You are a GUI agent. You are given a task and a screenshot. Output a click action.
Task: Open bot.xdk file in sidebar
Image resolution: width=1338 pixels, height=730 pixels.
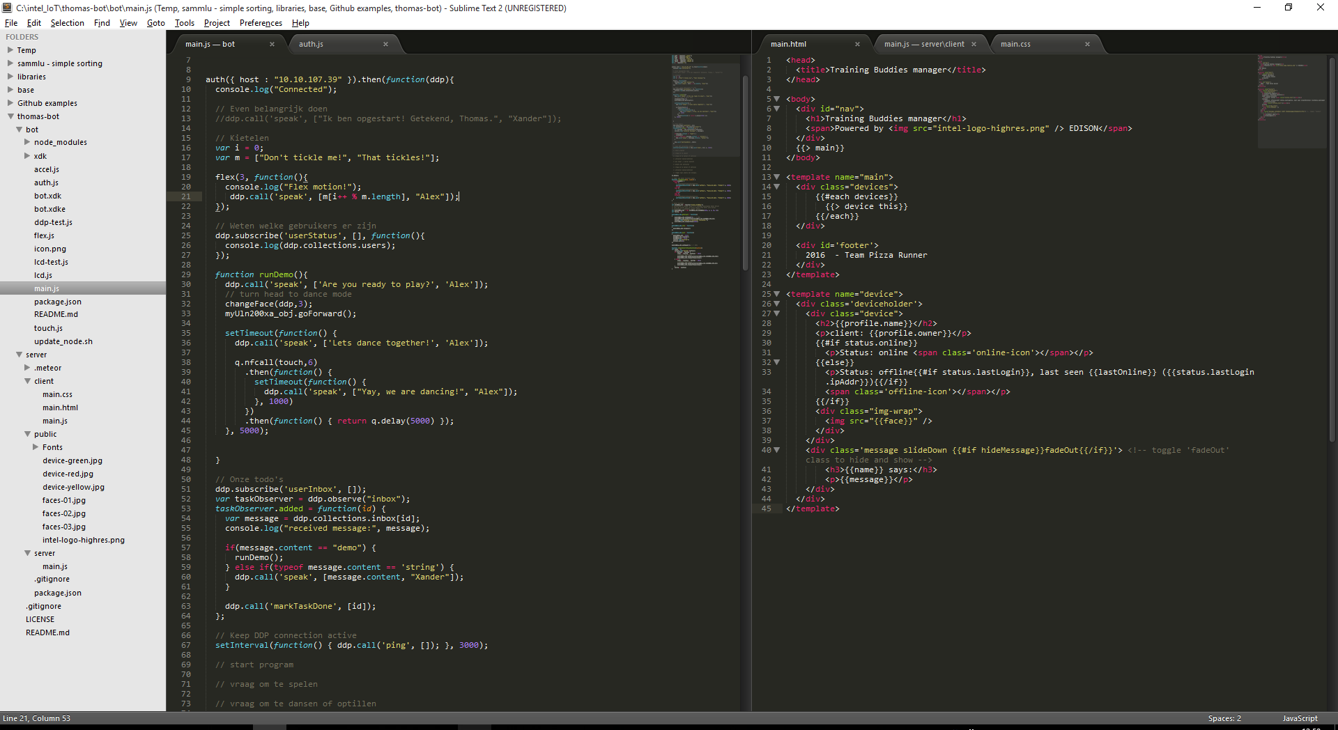click(x=48, y=196)
